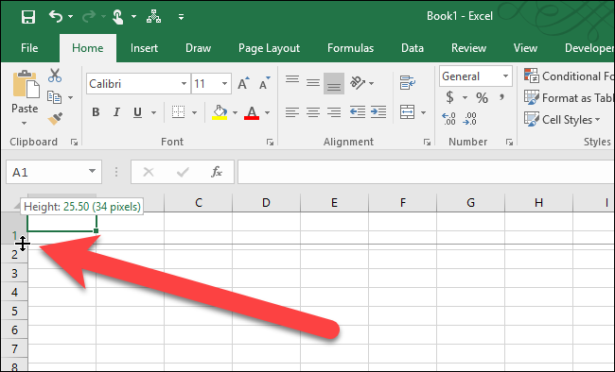Click the Increase Font Size icon
This screenshot has height=372, width=615.
click(243, 83)
